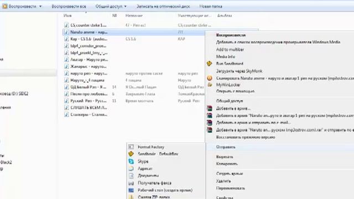Expand the Открыть с помощью submenu
The image size is (354, 199).
click(235, 91)
